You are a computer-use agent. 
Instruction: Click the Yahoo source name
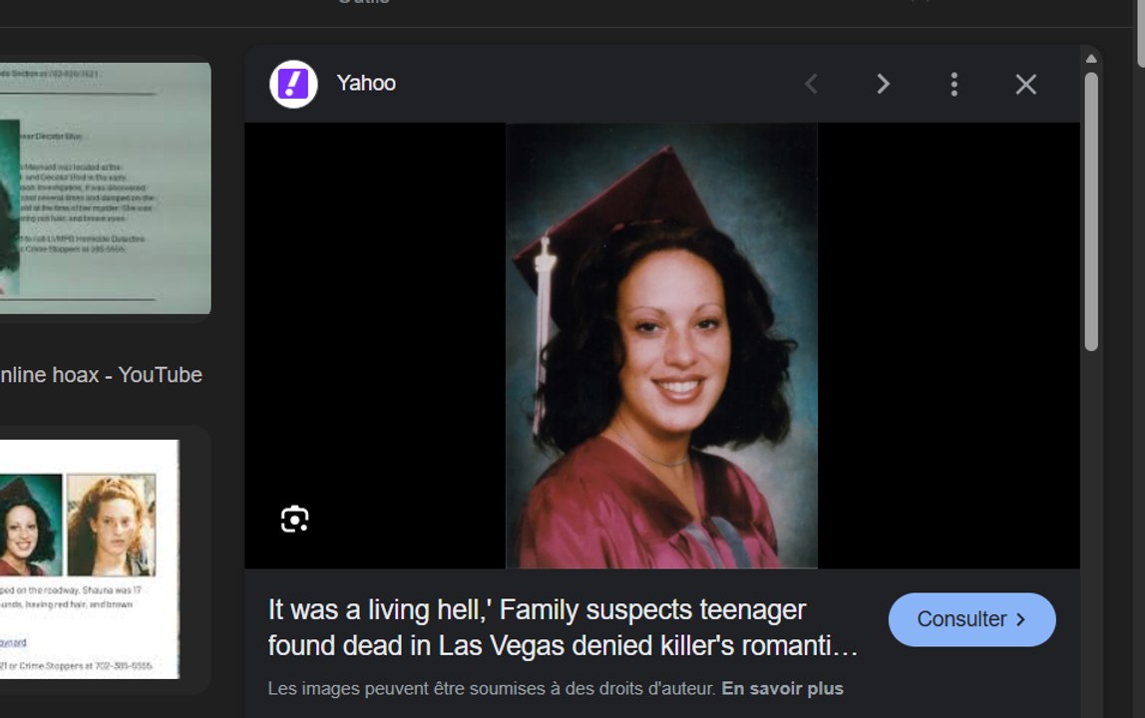point(366,84)
